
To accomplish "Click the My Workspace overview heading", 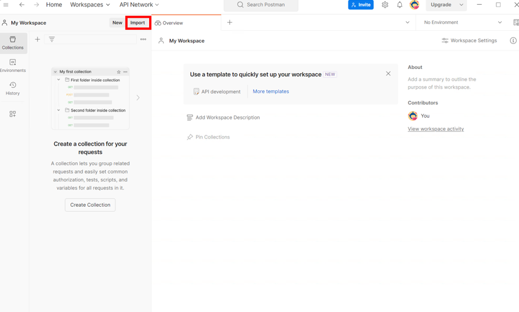I will (187, 40).
